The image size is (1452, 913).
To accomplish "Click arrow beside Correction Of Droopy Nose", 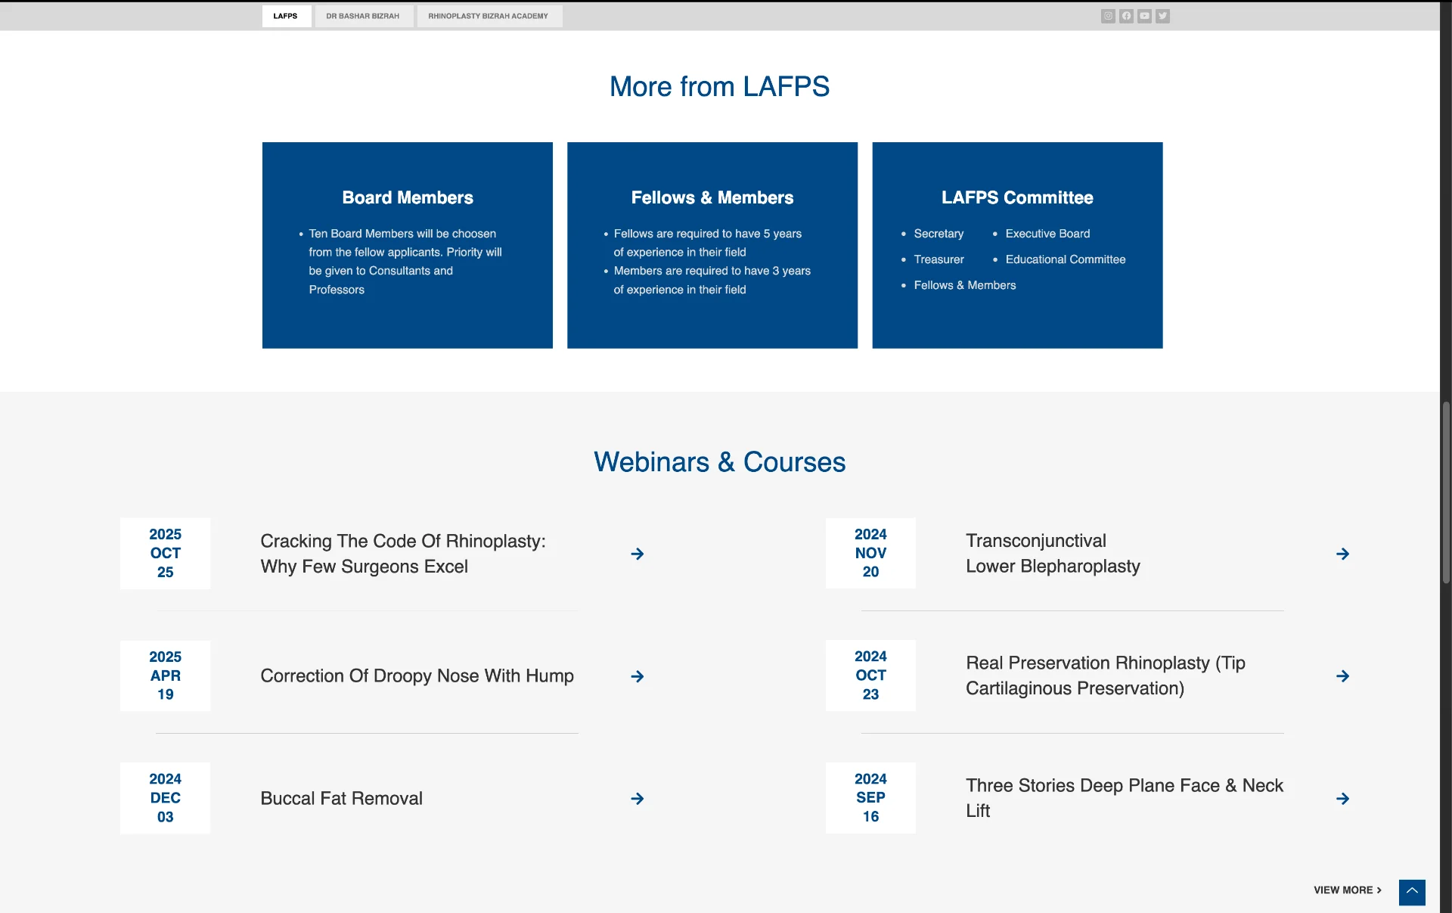I will coord(638,676).
